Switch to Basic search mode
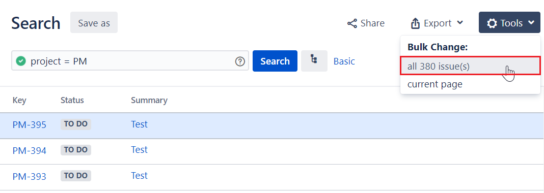 pyautogui.click(x=344, y=61)
